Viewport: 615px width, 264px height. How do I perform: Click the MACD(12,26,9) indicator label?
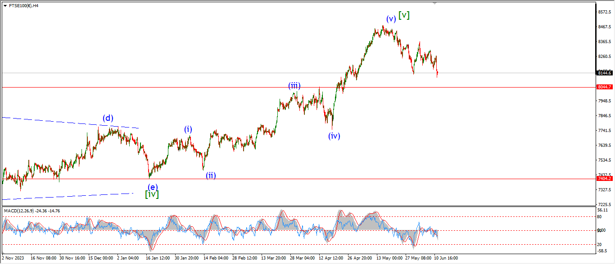coord(32,211)
